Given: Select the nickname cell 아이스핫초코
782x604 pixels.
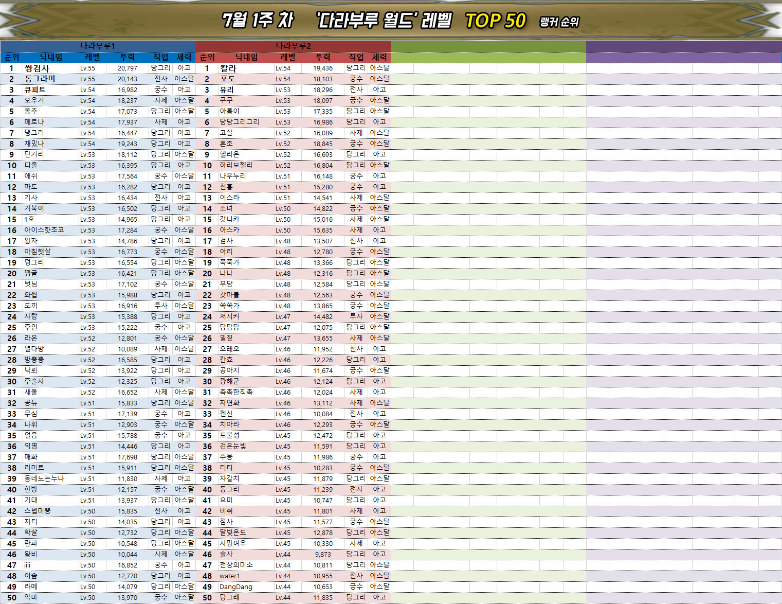Looking at the screenshot, I should [x=44, y=230].
